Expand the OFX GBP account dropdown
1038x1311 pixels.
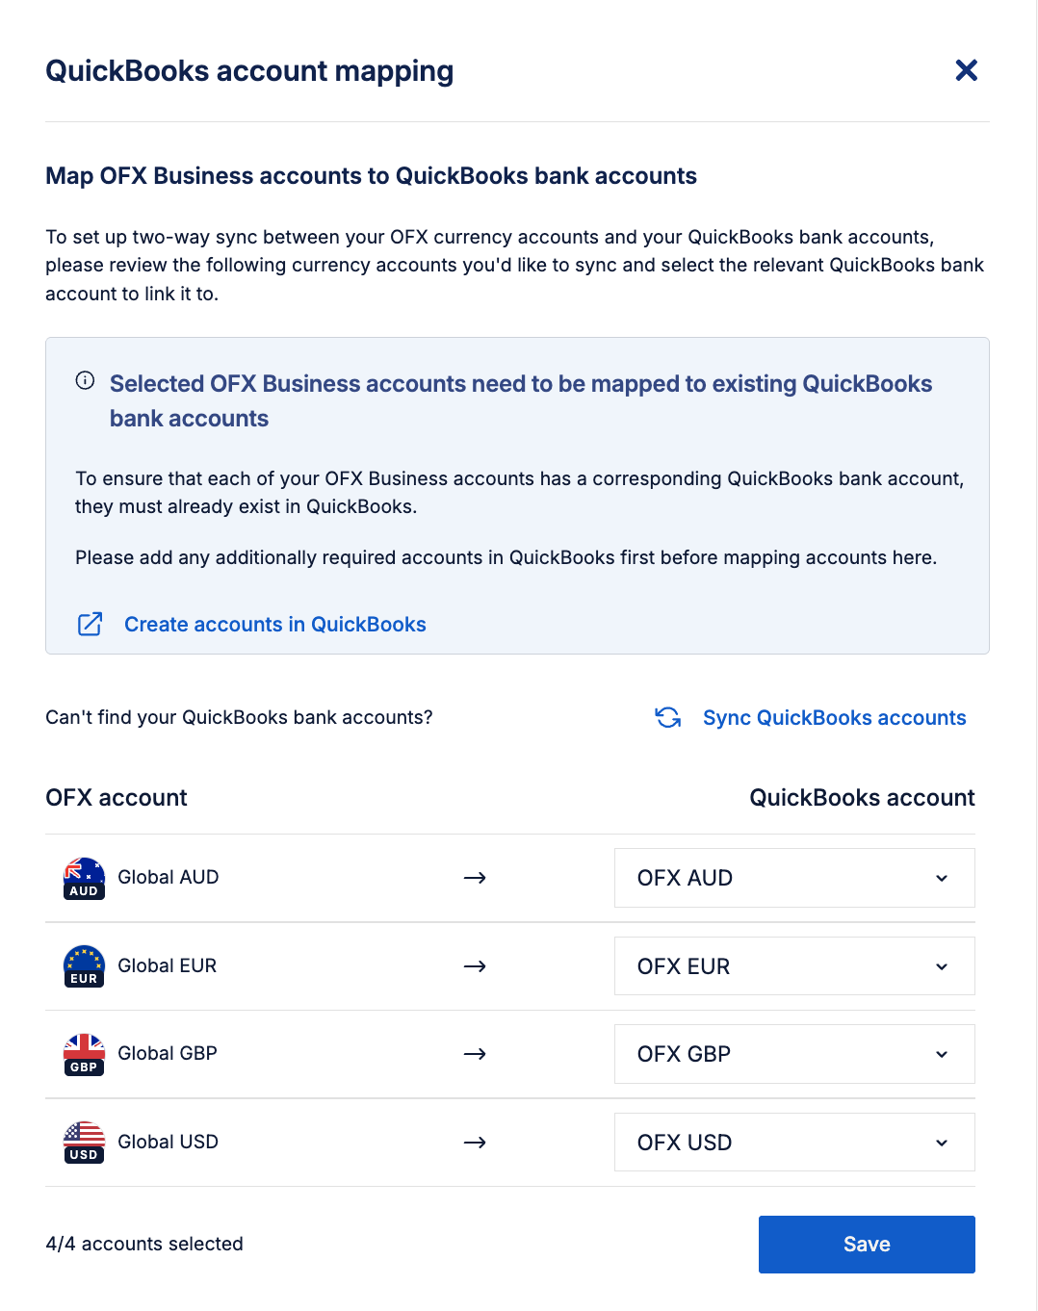point(794,1054)
